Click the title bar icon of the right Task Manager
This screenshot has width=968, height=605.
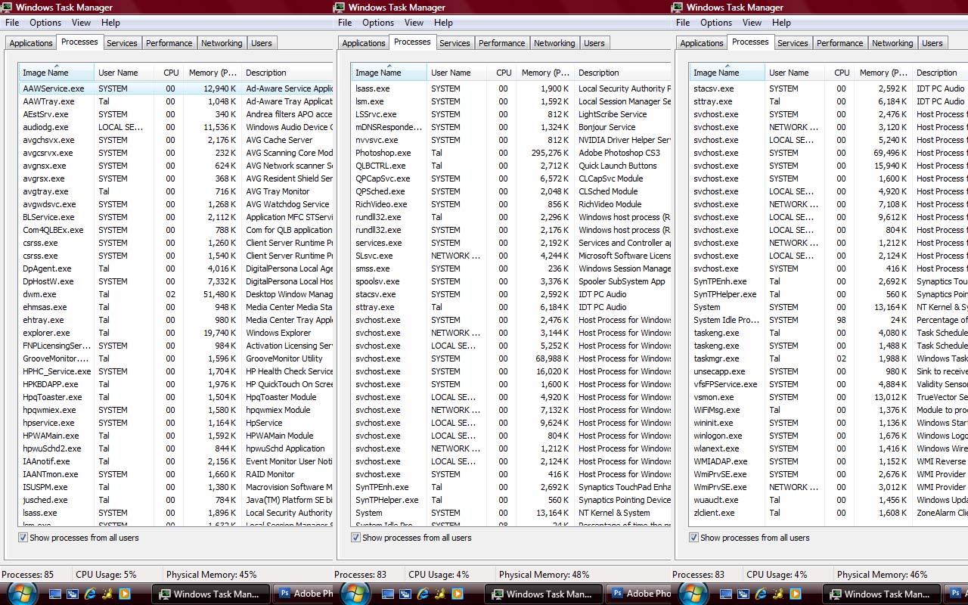[678, 8]
